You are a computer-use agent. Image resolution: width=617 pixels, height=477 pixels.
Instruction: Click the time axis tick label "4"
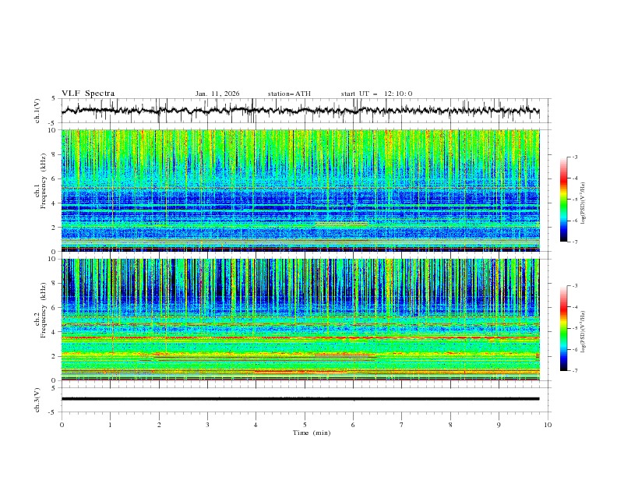pyautogui.click(x=256, y=425)
